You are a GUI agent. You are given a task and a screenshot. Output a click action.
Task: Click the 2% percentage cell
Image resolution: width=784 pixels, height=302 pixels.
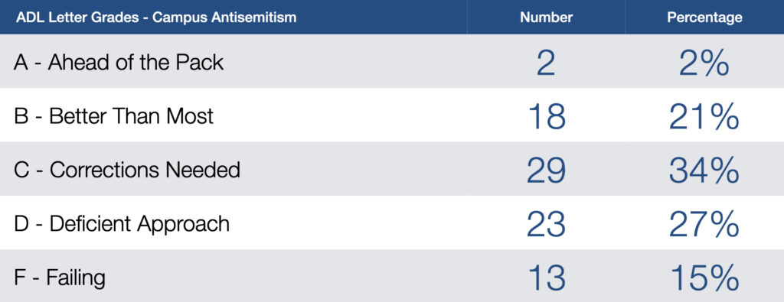pyautogui.click(x=704, y=63)
